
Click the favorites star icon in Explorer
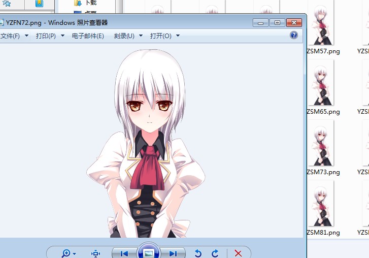tap(7, 3)
